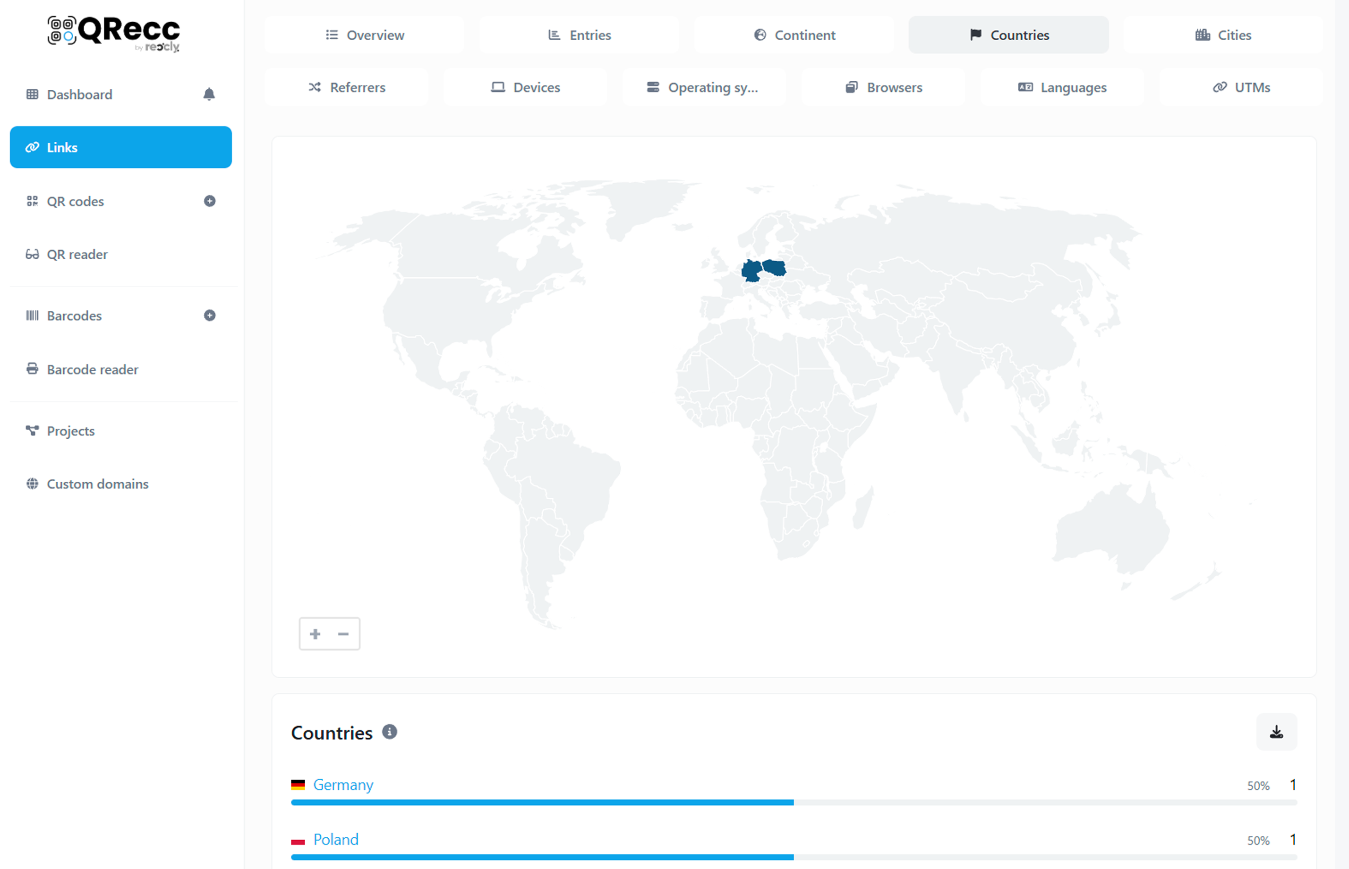1349x869 pixels.
Task: Select Links in the sidebar
Action: point(121,147)
